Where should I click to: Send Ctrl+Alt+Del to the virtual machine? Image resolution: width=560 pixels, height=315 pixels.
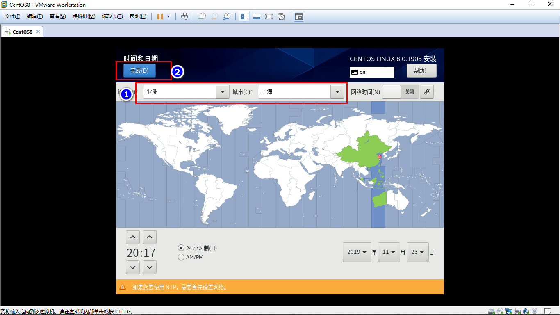coord(184,16)
